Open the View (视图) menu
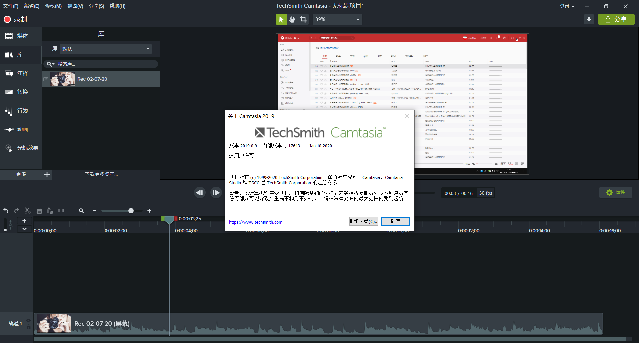This screenshot has height=343, width=639. click(75, 6)
